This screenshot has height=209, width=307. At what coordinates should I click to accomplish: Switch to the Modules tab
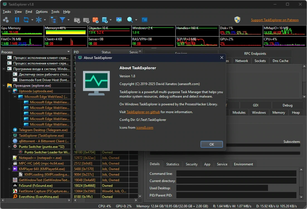pyautogui.click(x=239, y=112)
